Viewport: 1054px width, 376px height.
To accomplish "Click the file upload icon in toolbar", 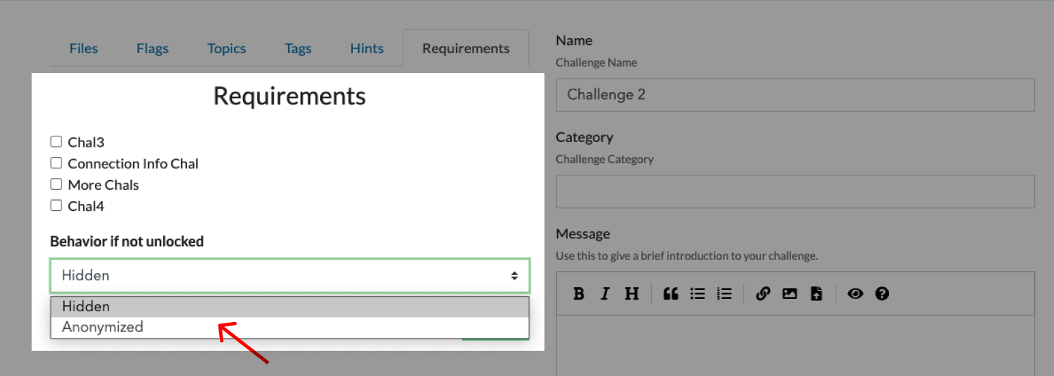I will [816, 293].
